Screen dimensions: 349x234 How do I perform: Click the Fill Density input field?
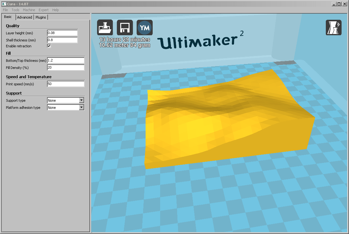(x=66, y=67)
